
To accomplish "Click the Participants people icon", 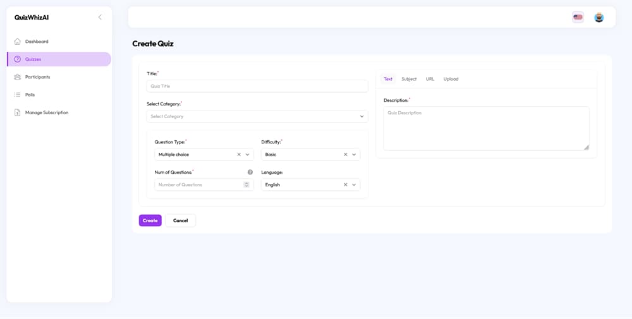I will (x=17, y=77).
